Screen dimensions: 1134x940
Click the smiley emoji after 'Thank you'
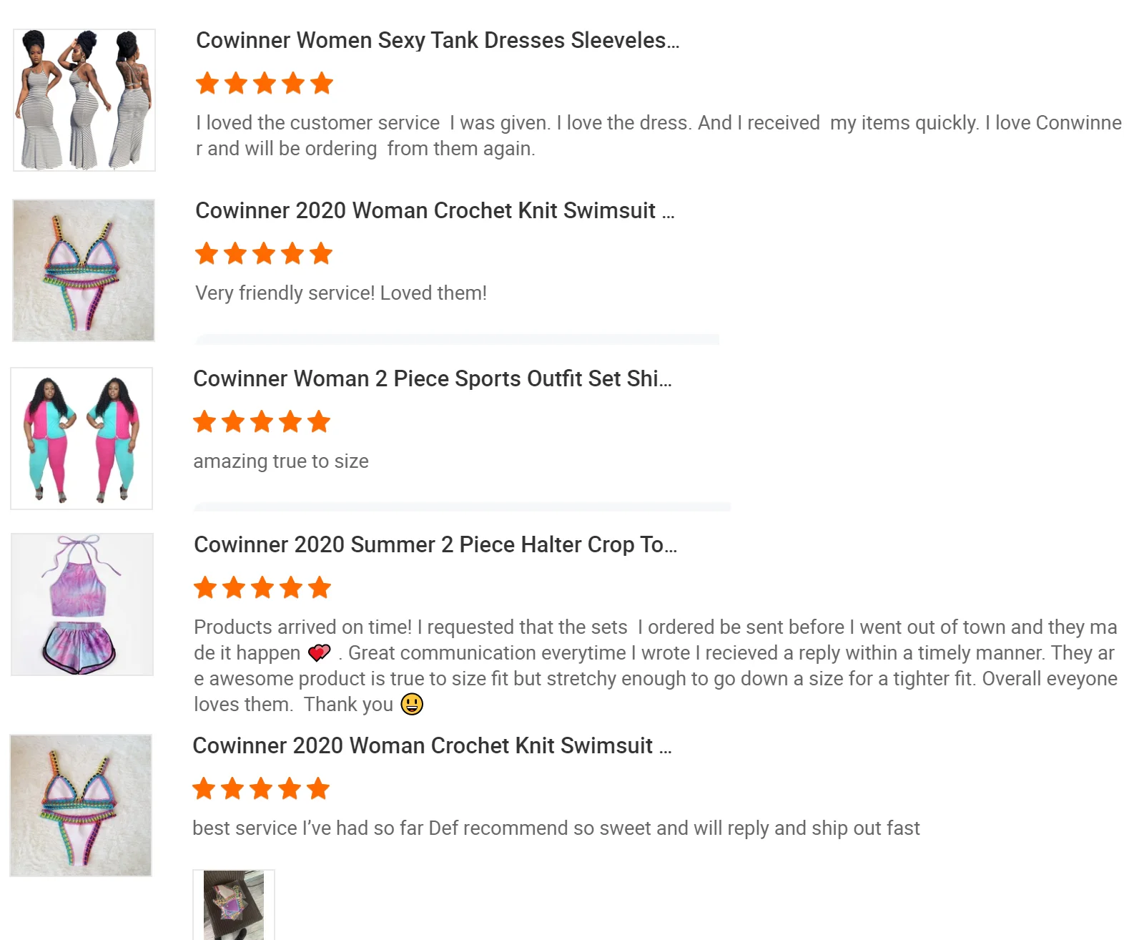[x=412, y=705]
